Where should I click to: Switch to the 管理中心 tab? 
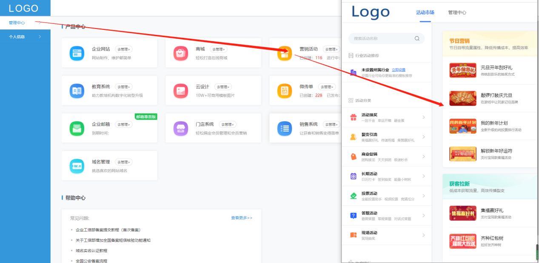pos(457,13)
